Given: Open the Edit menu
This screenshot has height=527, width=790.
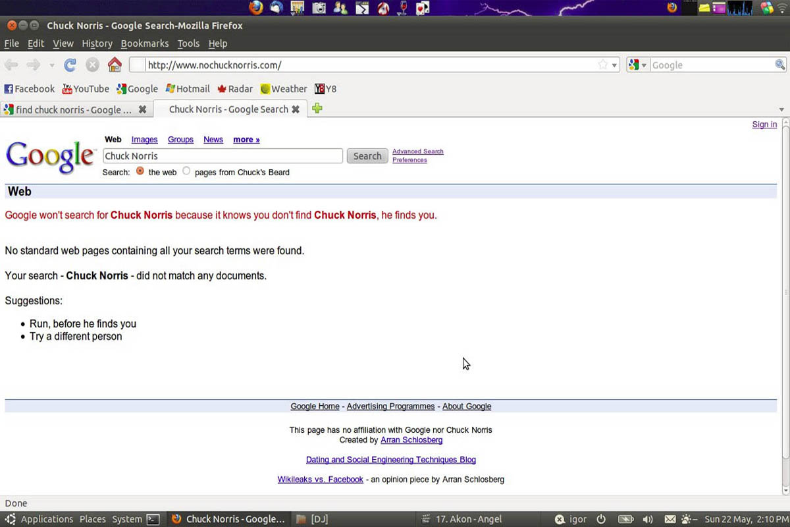Looking at the screenshot, I should point(36,43).
